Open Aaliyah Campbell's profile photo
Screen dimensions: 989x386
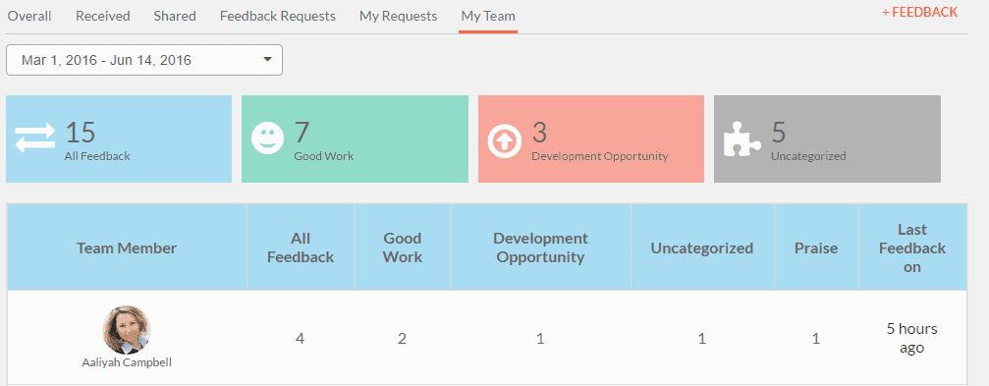click(x=126, y=330)
